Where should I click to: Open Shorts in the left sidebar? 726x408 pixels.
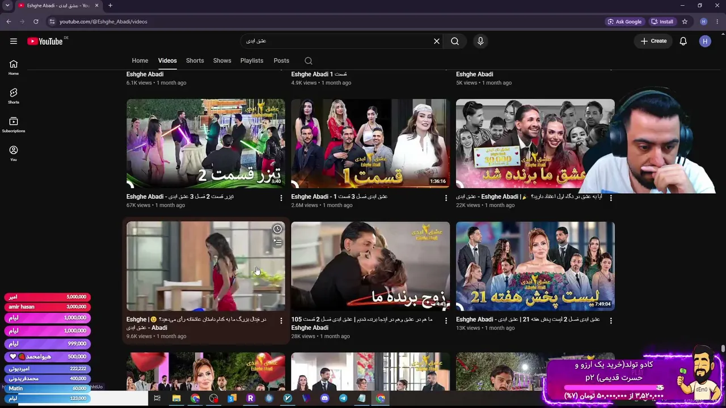pyautogui.click(x=14, y=96)
